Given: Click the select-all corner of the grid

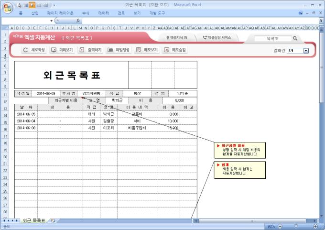Looking at the screenshot, I should click(5, 28).
